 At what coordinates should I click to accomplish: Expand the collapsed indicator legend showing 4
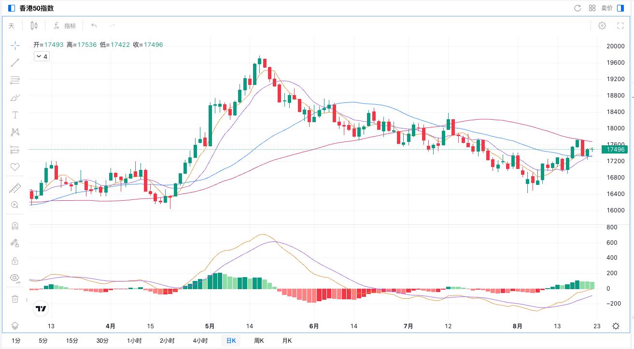coord(42,56)
